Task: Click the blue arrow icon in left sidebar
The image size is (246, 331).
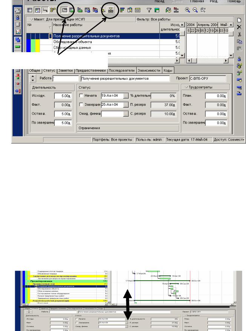Action: click(18, 91)
